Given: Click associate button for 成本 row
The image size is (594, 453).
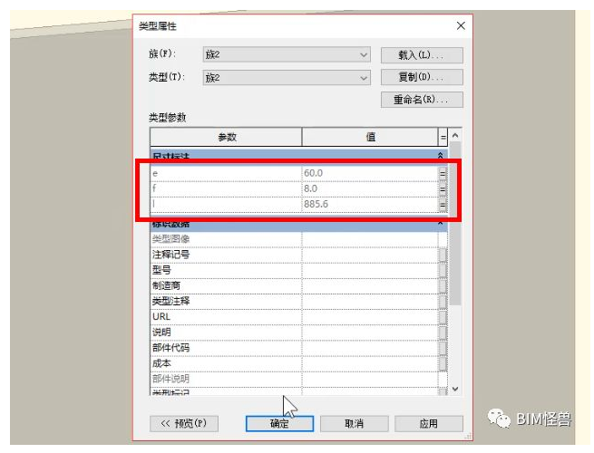Looking at the screenshot, I should pos(443,362).
